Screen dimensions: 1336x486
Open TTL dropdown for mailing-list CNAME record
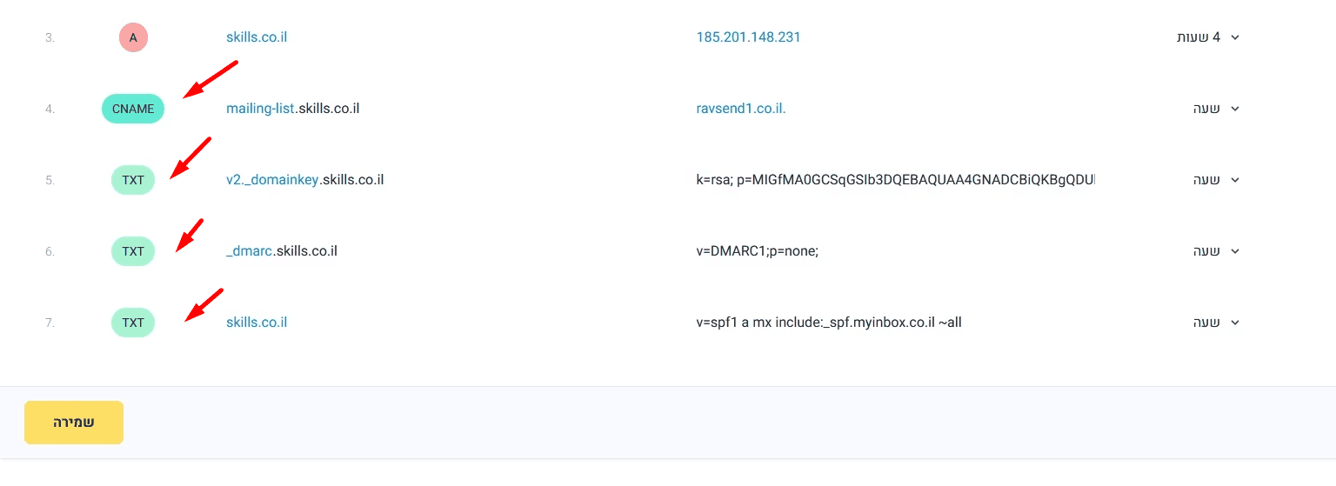click(1234, 109)
